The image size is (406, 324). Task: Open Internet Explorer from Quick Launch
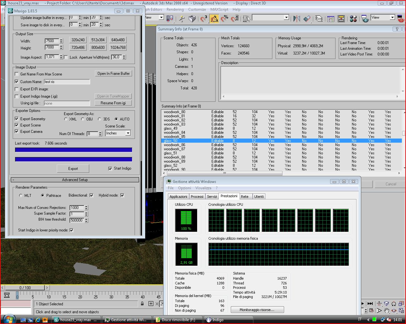(38, 320)
